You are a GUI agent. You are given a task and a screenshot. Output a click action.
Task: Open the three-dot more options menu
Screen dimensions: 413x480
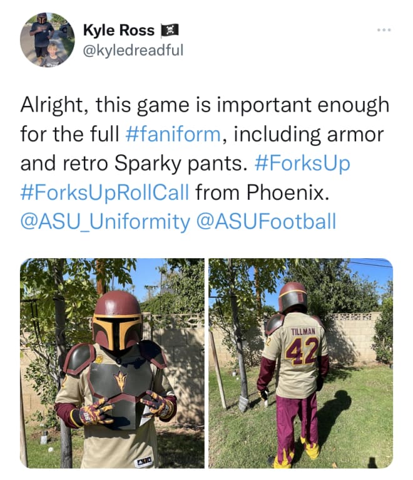click(x=384, y=30)
